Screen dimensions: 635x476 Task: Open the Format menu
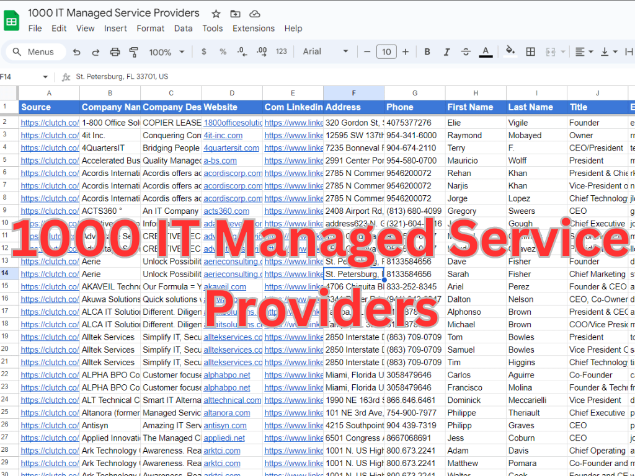(x=151, y=29)
